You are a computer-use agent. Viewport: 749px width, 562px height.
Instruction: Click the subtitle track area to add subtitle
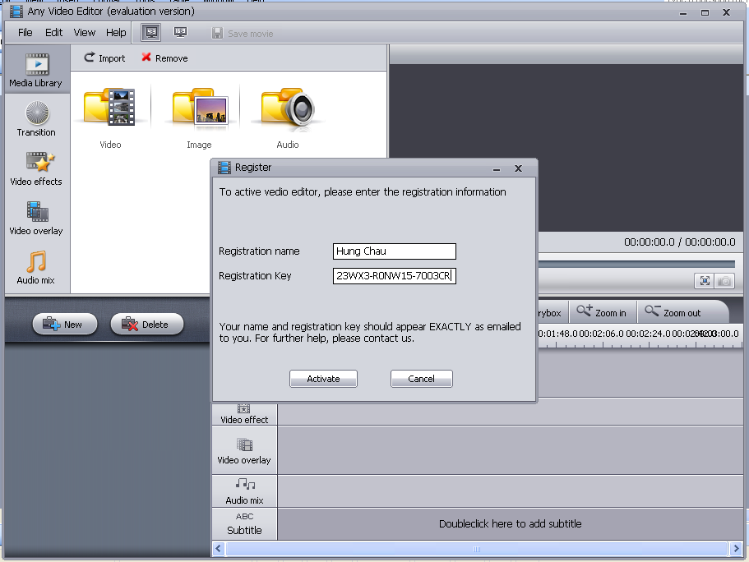click(511, 524)
